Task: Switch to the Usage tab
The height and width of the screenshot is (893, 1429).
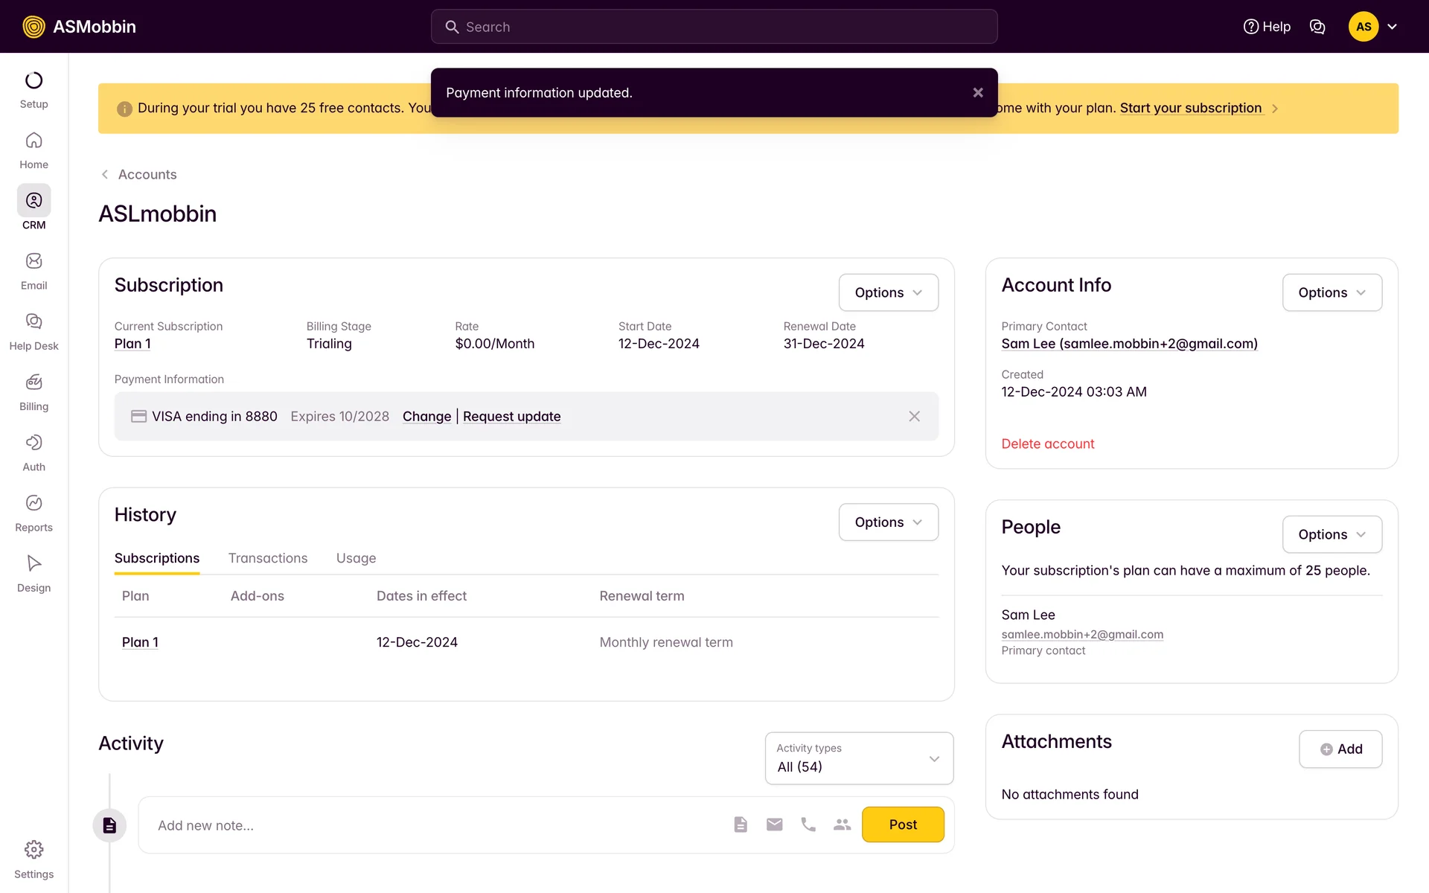Action: (356, 558)
